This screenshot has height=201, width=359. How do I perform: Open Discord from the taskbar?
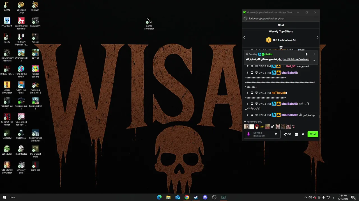205,197
